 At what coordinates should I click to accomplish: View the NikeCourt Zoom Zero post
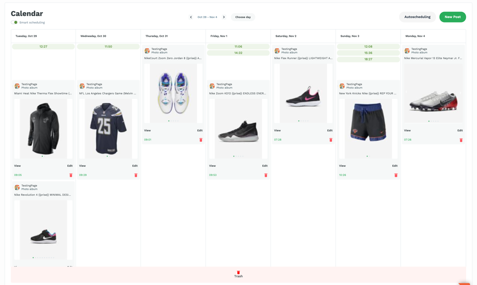[x=147, y=130]
